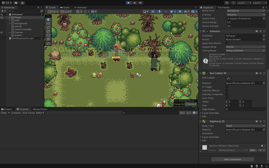
Task: Select the Move tool in the Scene toolbar
Action: coord(48,23)
